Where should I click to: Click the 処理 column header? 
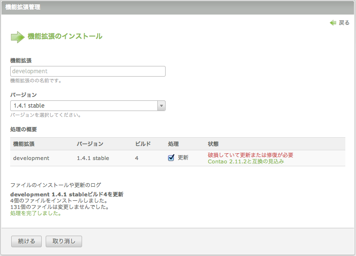point(173,144)
